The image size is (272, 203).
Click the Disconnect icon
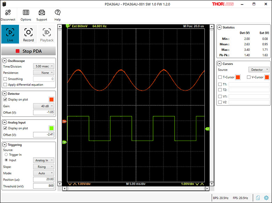pos(7,13)
